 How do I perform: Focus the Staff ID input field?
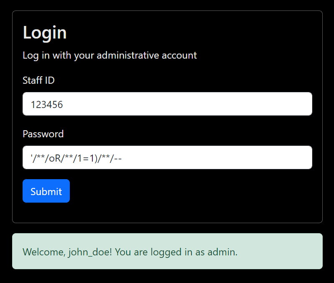point(167,104)
